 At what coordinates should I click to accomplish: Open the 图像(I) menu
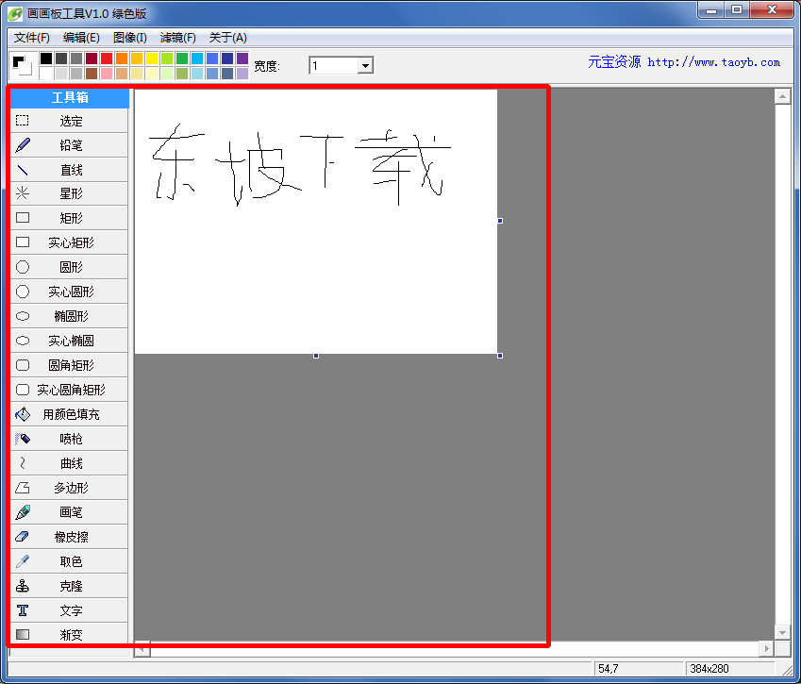pos(130,38)
